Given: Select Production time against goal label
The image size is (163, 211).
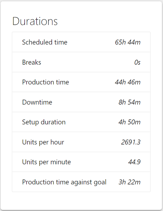Looking at the screenshot, I should click(x=64, y=182).
